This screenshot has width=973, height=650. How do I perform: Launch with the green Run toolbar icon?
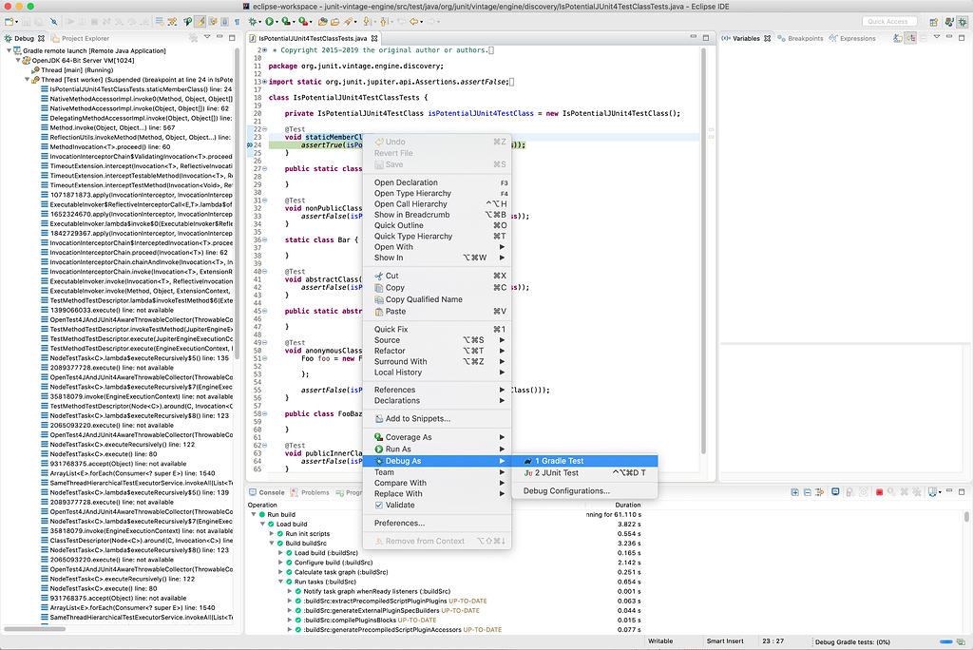tap(269, 21)
